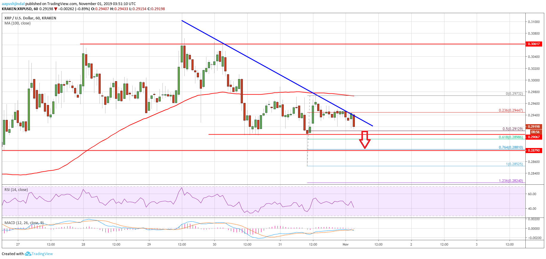
Task: Click the 0.30000 price axis label
Action: pyautogui.click(x=534, y=80)
